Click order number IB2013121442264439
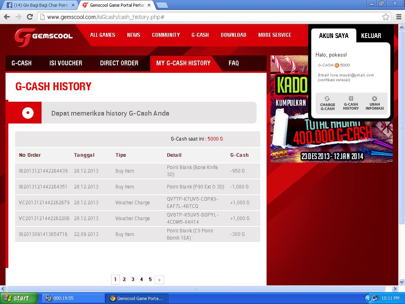The width and height of the screenshot is (405, 304). tap(43, 171)
